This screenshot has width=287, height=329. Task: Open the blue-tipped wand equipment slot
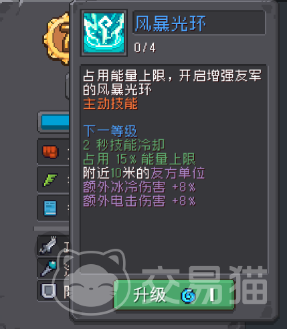click(49, 268)
